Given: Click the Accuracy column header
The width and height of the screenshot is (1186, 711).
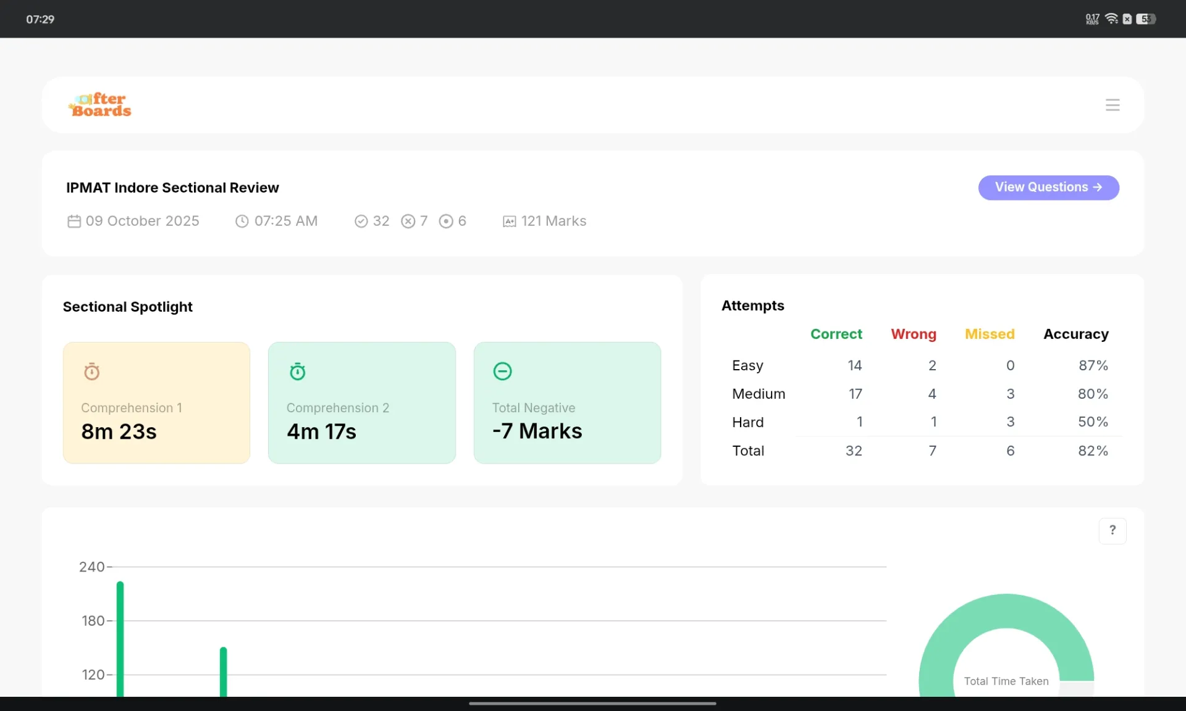Looking at the screenshot, I should (1076, 334).
